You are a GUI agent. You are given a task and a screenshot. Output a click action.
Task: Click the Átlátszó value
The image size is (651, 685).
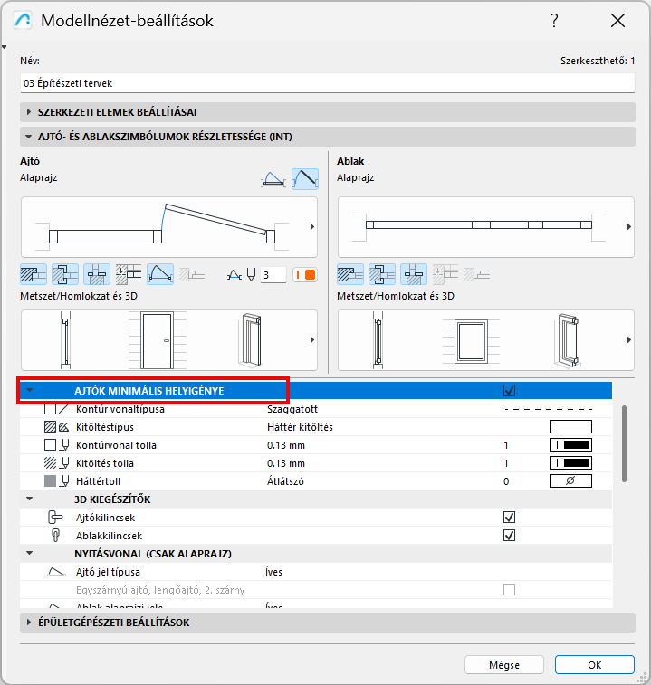(x=285, y=481)
